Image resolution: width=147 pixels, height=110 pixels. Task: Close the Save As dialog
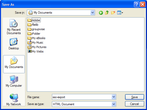coord(143,4)
